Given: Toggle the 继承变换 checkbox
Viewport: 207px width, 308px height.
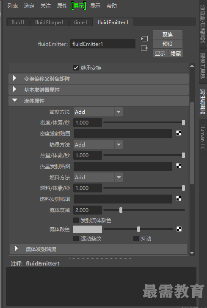Looking at the screenshot, I should click(76, 68).
